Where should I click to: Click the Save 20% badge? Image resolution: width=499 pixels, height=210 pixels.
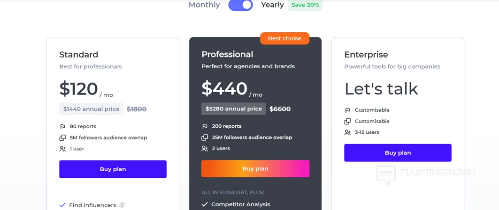point(305,5)
